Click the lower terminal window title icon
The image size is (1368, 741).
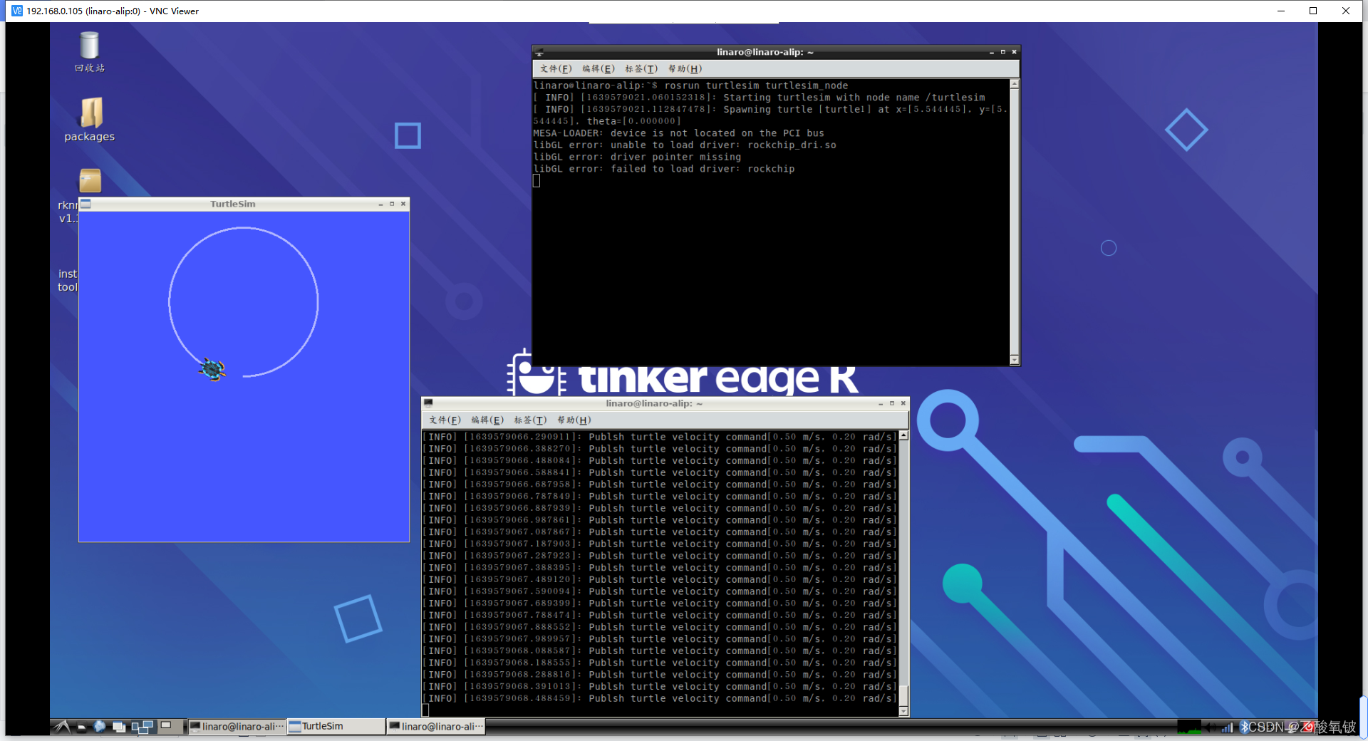(x=428, y=403)
